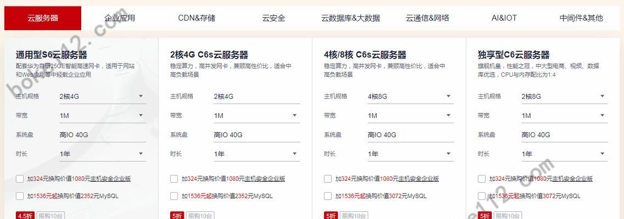
Task: Open 带宽 dropdown in 独享型C6 card
Action: click(x=565, y=116)
